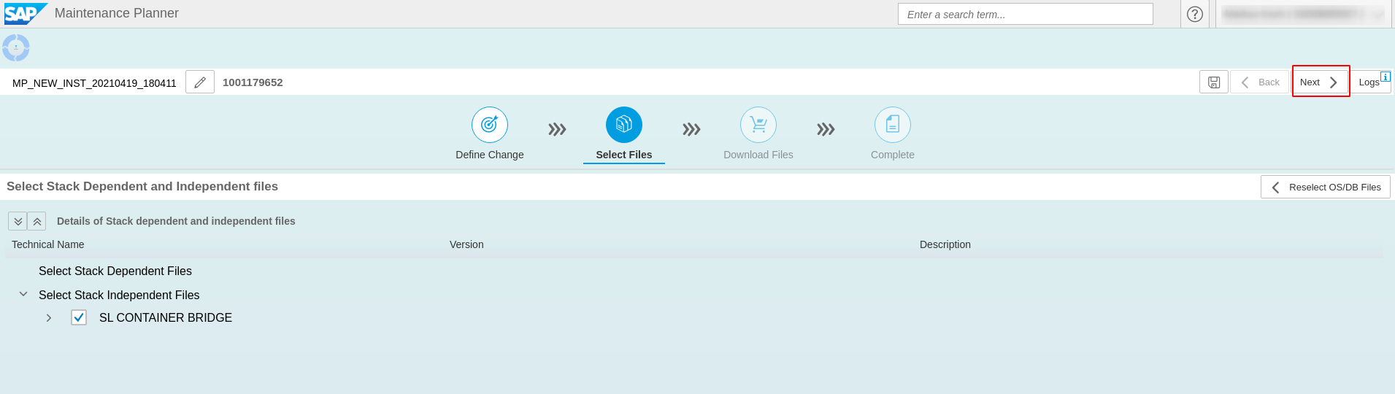Open the blurred user account dropdown
This screenshot has height=394, width=1395.
tap(1302, 14)
